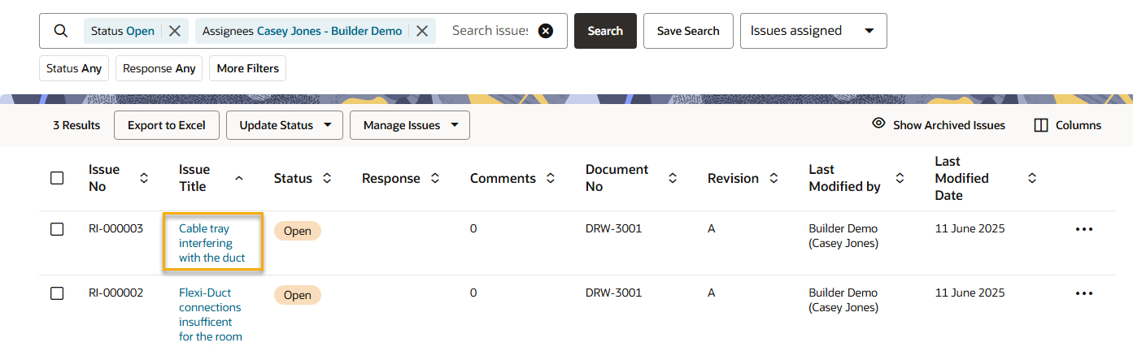Open the Manage Issues dropdown

pyautogui.click(x=409, y=125)
